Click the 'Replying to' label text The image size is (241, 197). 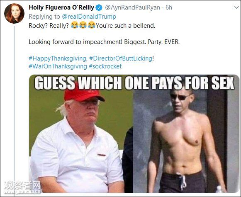tap(44, 17)
